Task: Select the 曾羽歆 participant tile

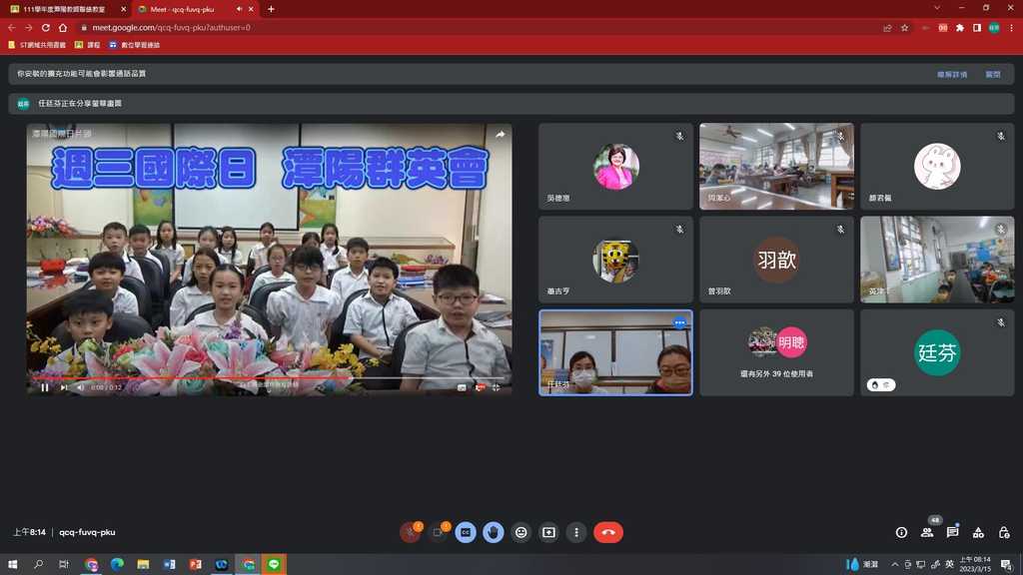Action: pyautogui.click(x=776, y=260)
